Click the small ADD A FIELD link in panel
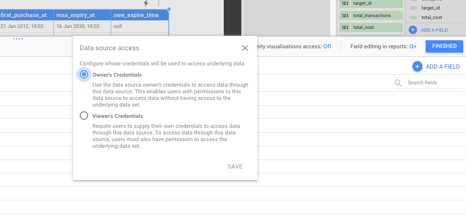The height and width of the screenshot is (224, 466). pyautogui.click(x=434, y=30)
